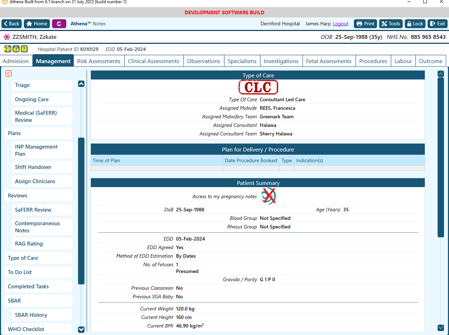Open the Clinical Assessments tab
Image resolution: width=449 pixels, height=335 pixels.
(154, 61)
